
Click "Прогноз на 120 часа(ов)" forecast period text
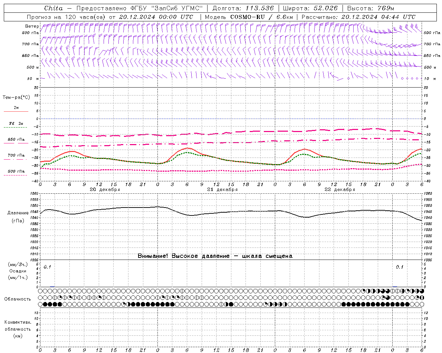pyautogui.click(x=66, y=17)
